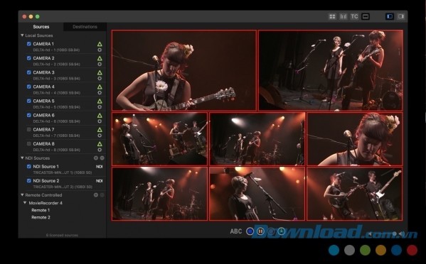
Task: Collapse the Local Sources section
Action: [x=22, y=35]
